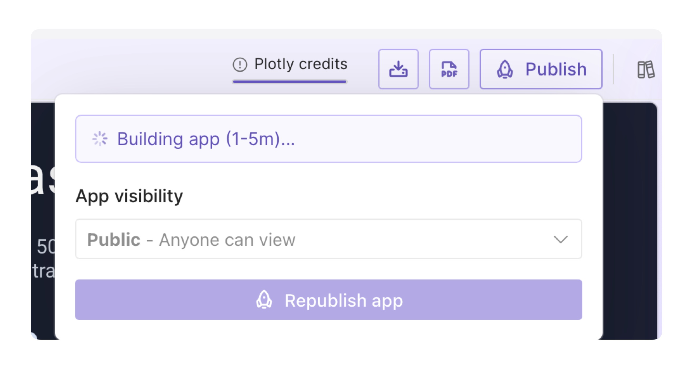The width and height of the screenshot is (693, 372).
Task: Open the library books icon
Action: tap(646, 70)
